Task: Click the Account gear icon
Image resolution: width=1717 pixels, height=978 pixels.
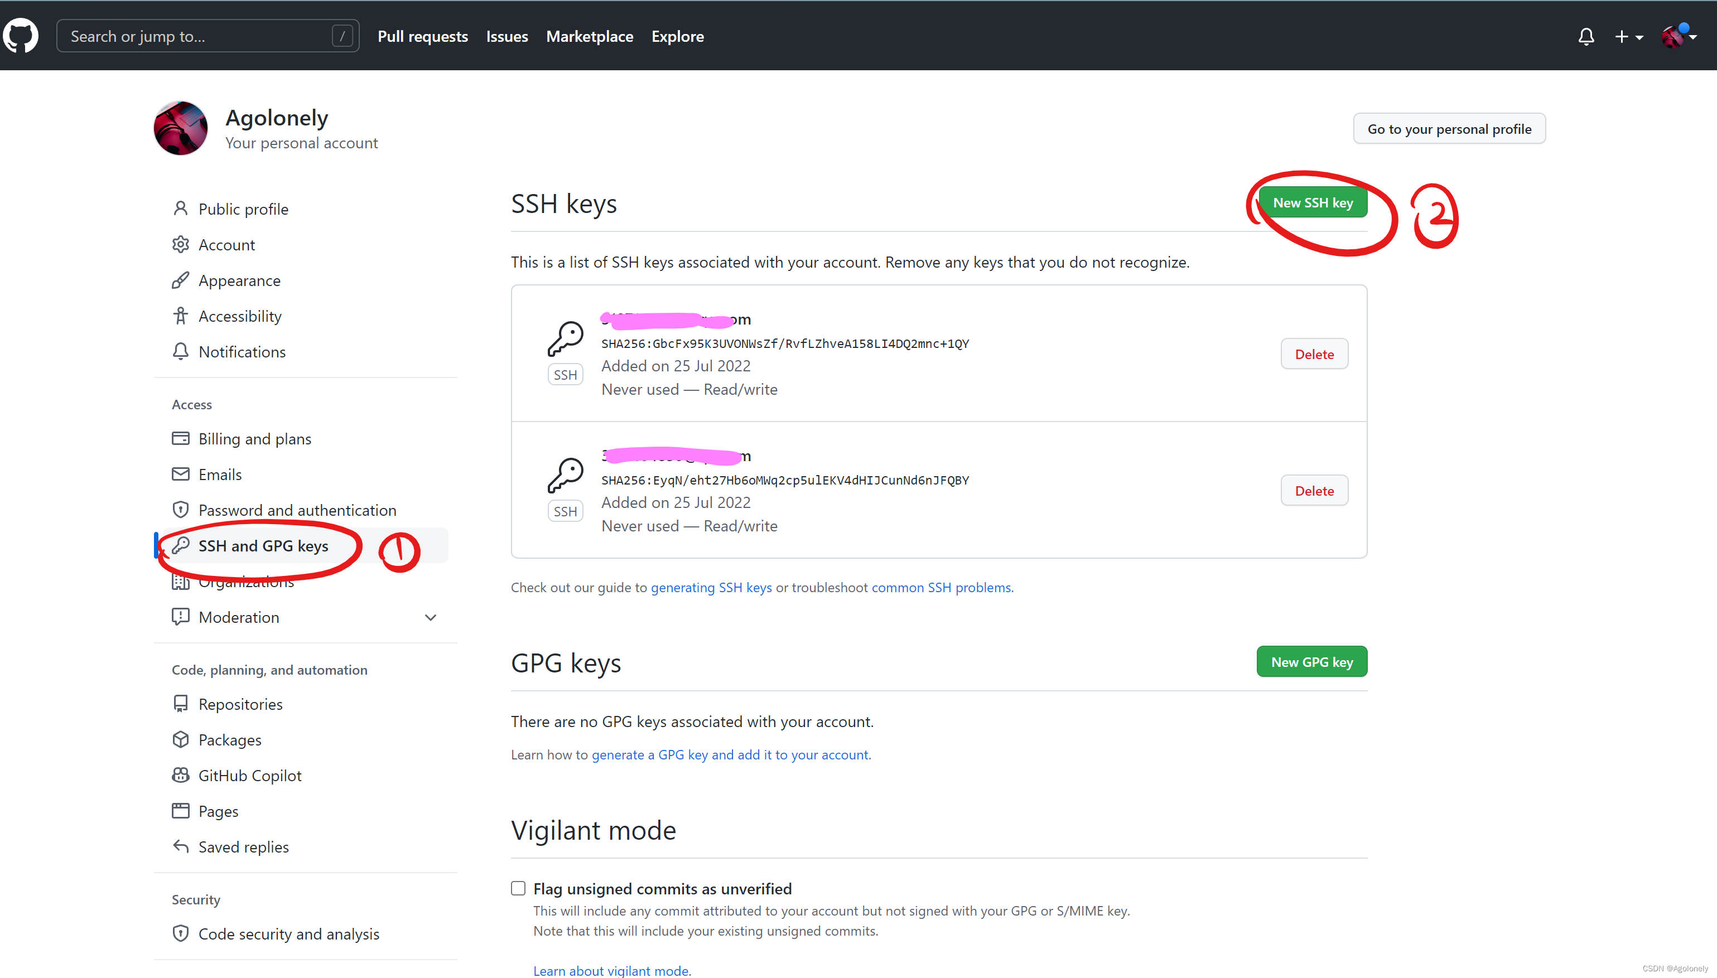Action: (x=180, y=244)
